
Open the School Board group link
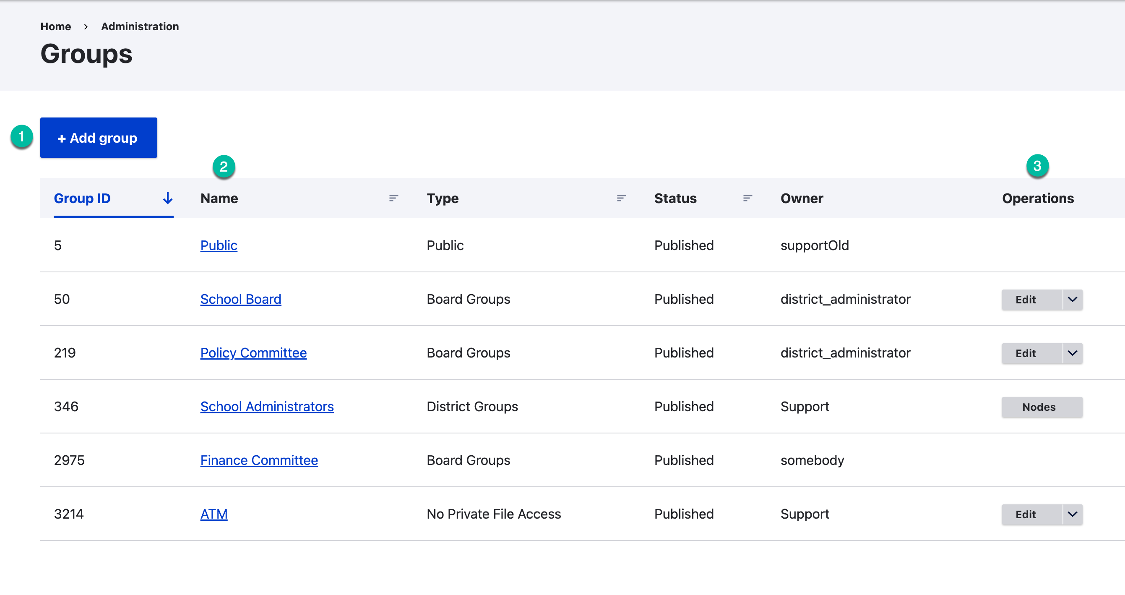coord(241,299)
